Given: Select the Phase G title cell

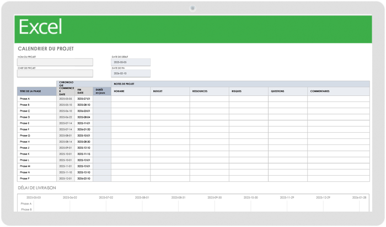Looking at the screenshot, I should tap(37, 136).
